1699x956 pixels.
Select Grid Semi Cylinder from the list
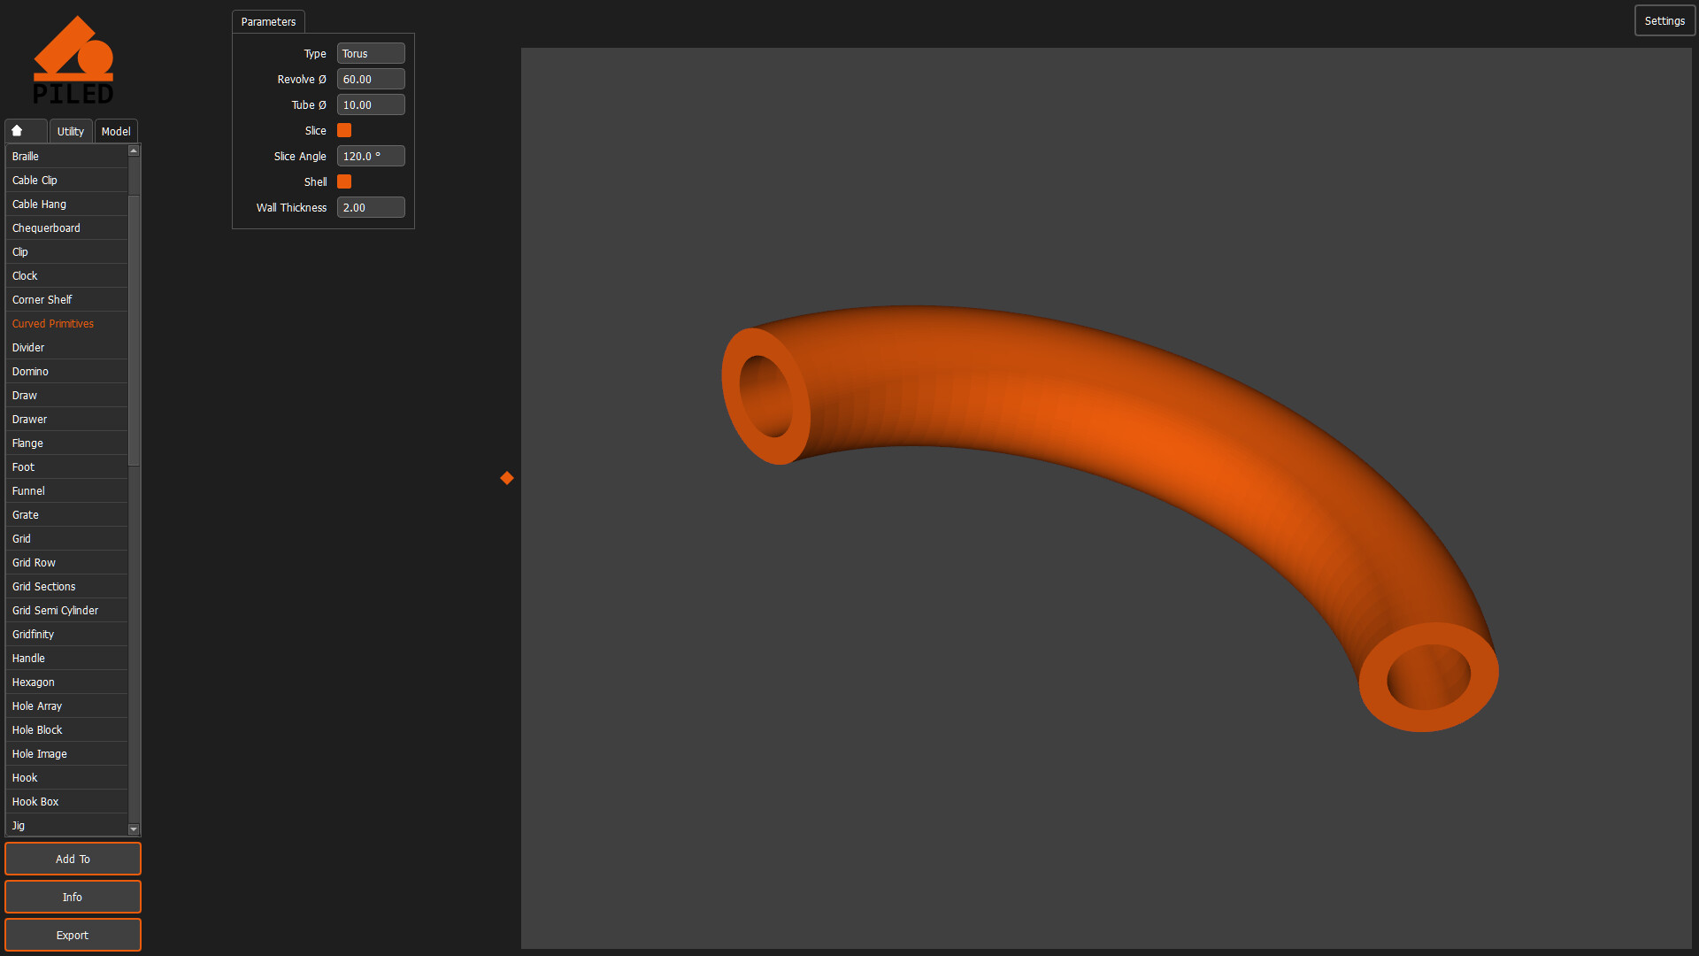pos(66,611)
